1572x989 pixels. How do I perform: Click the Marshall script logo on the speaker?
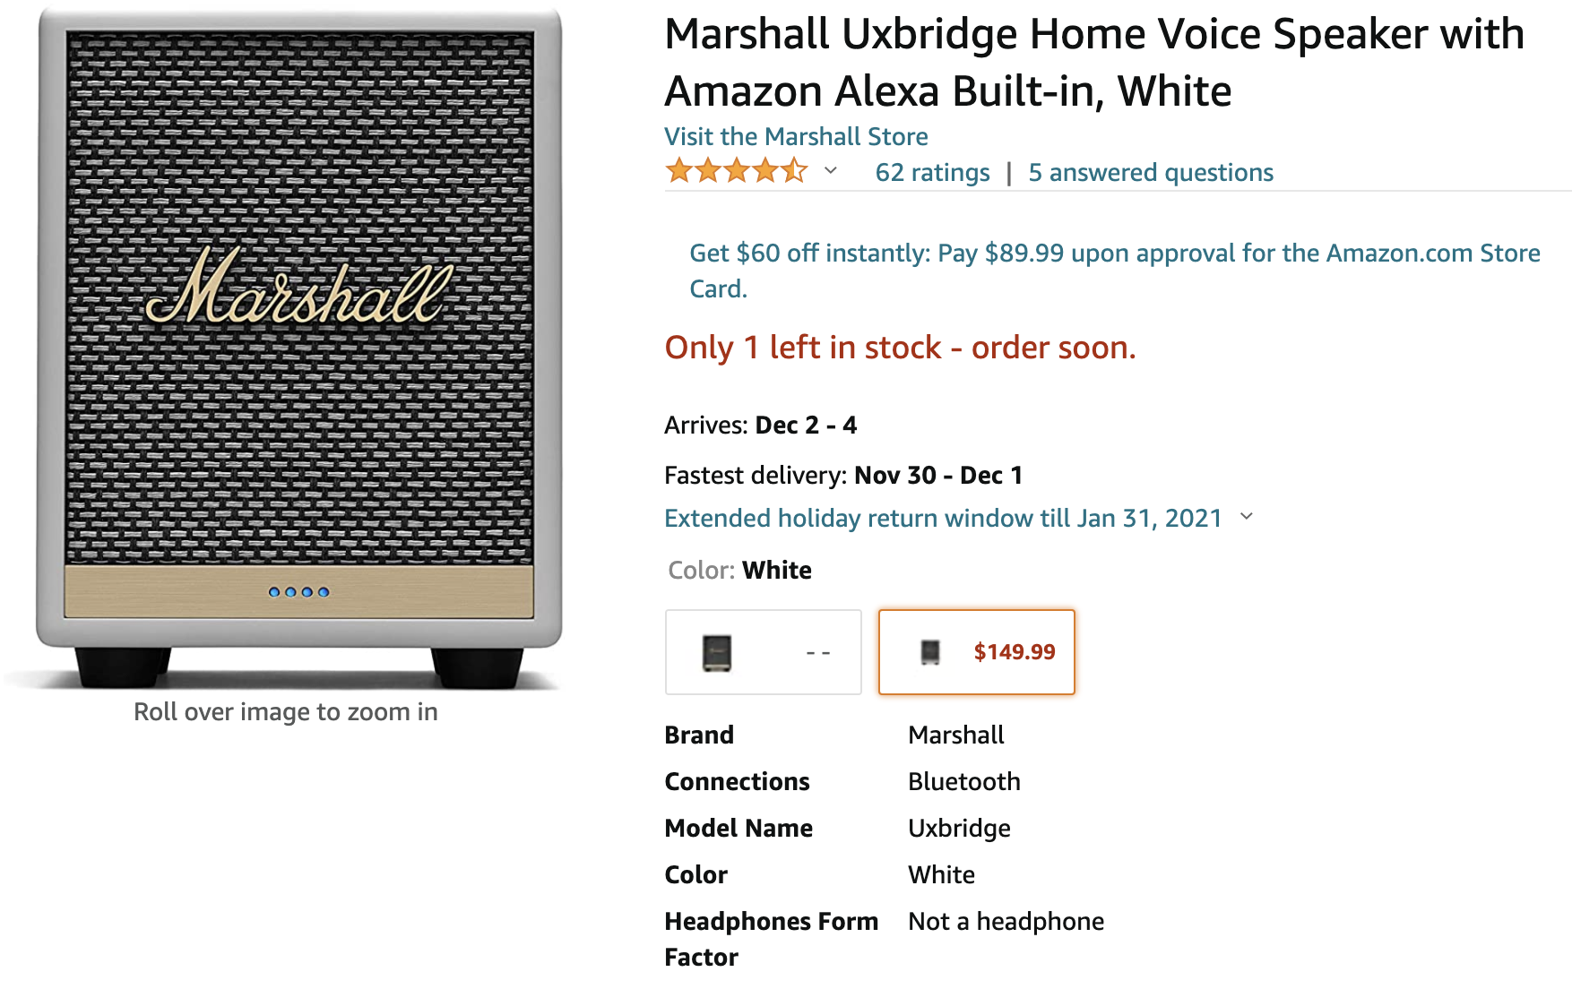coord(299,289)
